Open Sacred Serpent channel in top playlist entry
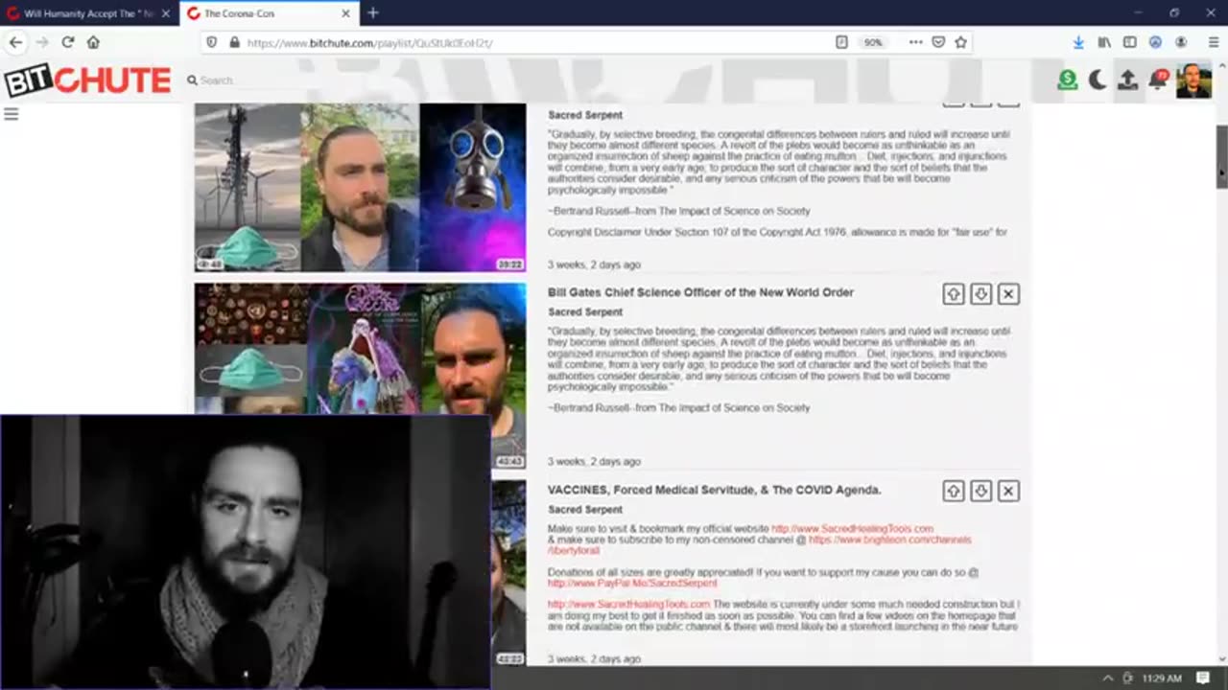This screenshot has width=1228, height=690. point(585,115)
